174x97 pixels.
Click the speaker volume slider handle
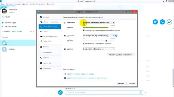(106, 41)
